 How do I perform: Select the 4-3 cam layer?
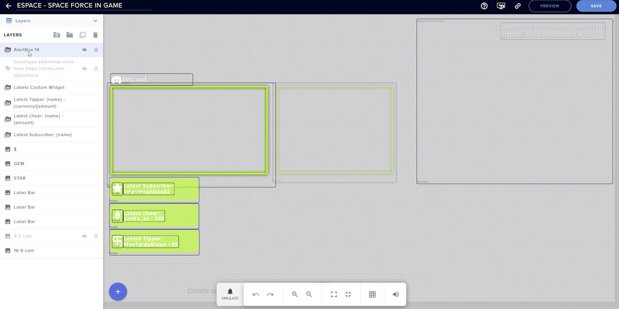tap(51, 236)
